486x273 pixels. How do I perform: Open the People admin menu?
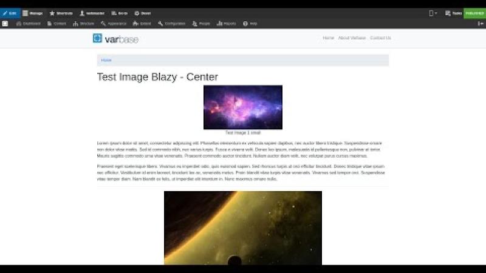201,24
